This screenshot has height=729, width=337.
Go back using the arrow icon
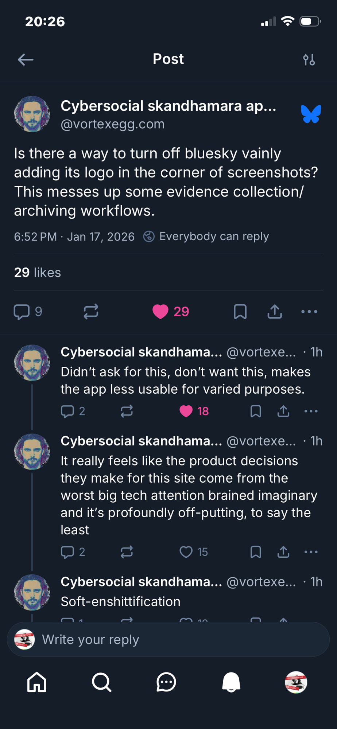tap(26, 59)
